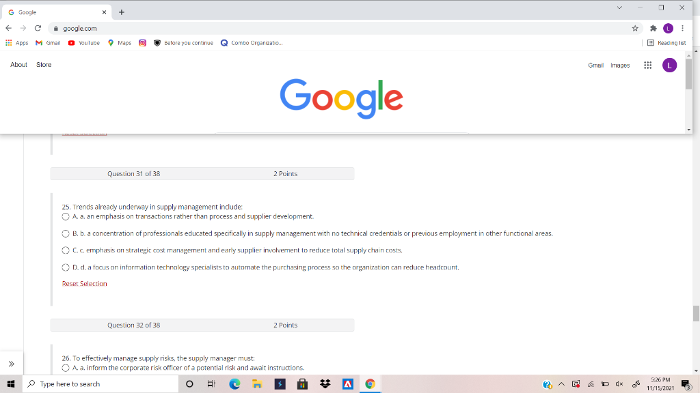This screenshot has width=700, height=393.
Task: Select answer C about strategic cost management
Action: coord(66,250)
